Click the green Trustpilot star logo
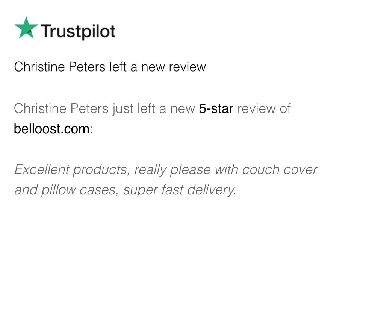This screenshot has width=372, height=320. [26, 27]
